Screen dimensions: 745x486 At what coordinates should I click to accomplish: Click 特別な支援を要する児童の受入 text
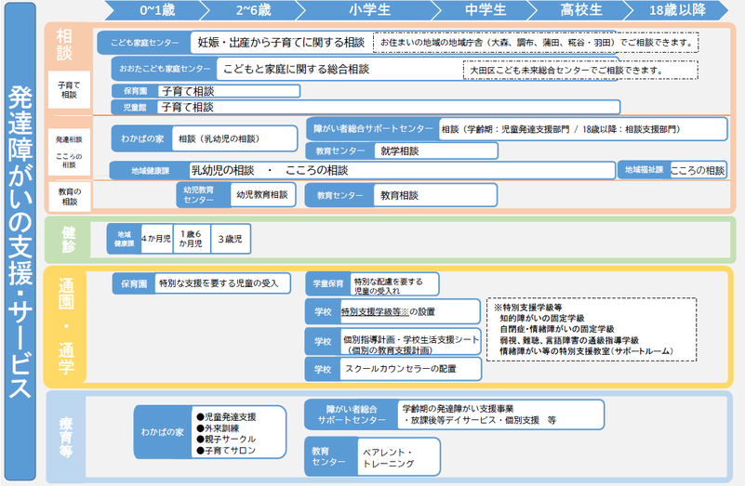pos(219,283)
